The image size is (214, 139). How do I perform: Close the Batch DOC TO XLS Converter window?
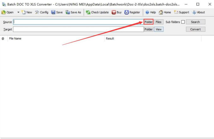point(210,4)
